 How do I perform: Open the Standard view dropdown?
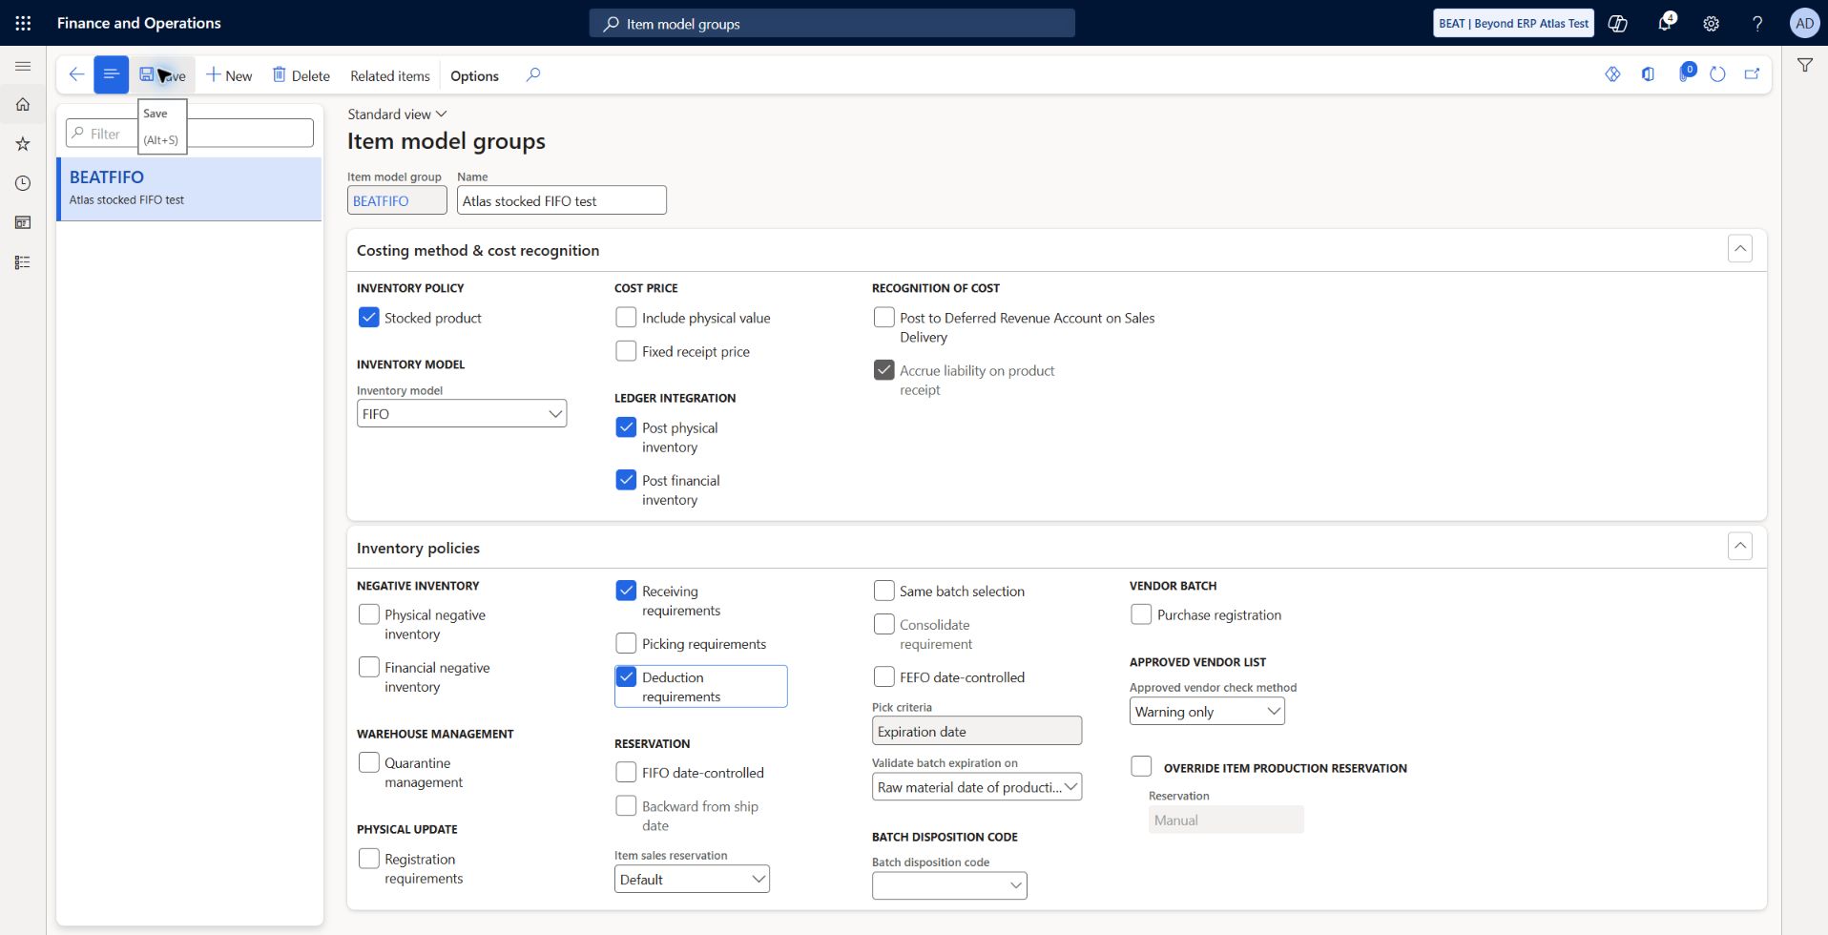(397, 114)
